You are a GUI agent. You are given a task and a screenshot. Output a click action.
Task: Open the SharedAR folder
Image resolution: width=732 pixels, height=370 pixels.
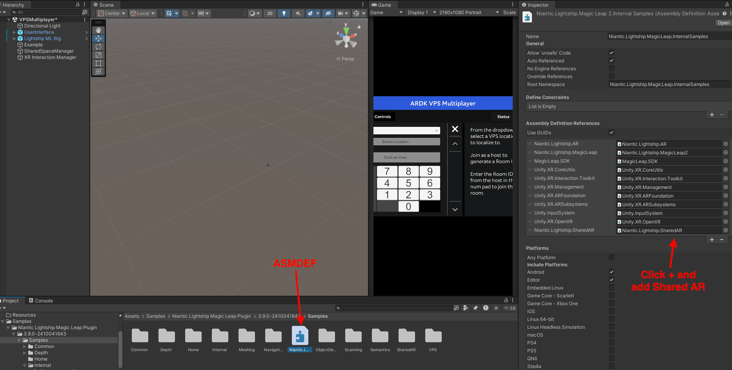point(406,339)
